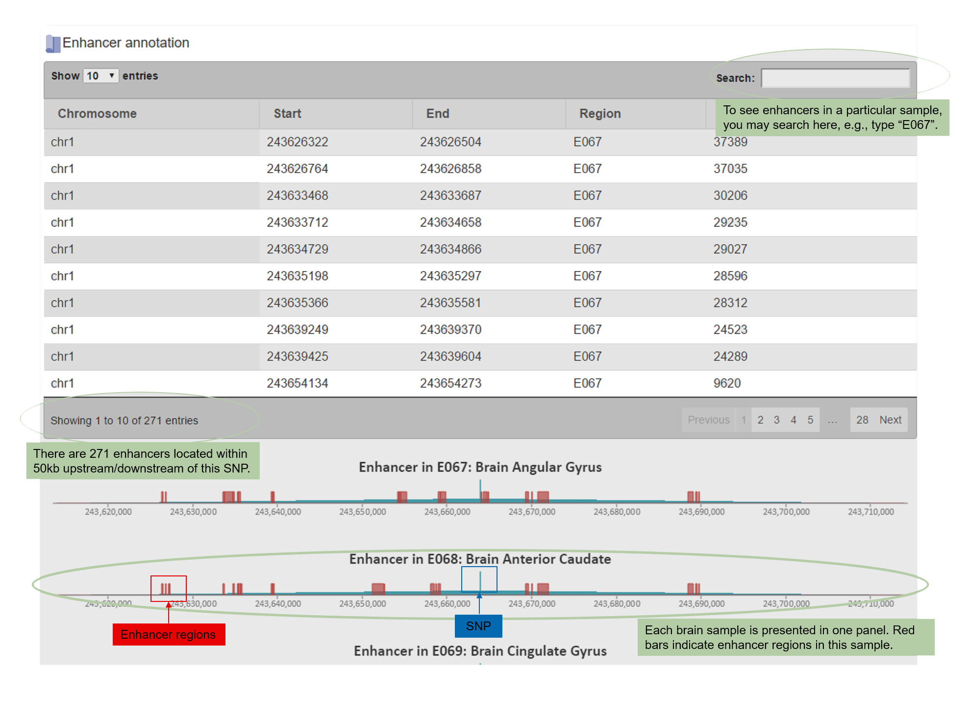Click the Enhancer annotation book icon
This screenshot has height=722, width=969.
click(x=53, y=44)
